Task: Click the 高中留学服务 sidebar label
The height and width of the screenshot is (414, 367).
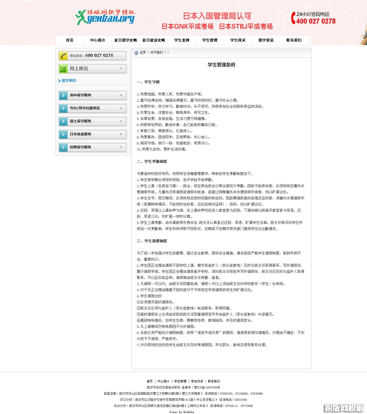Action: [81, 95]
